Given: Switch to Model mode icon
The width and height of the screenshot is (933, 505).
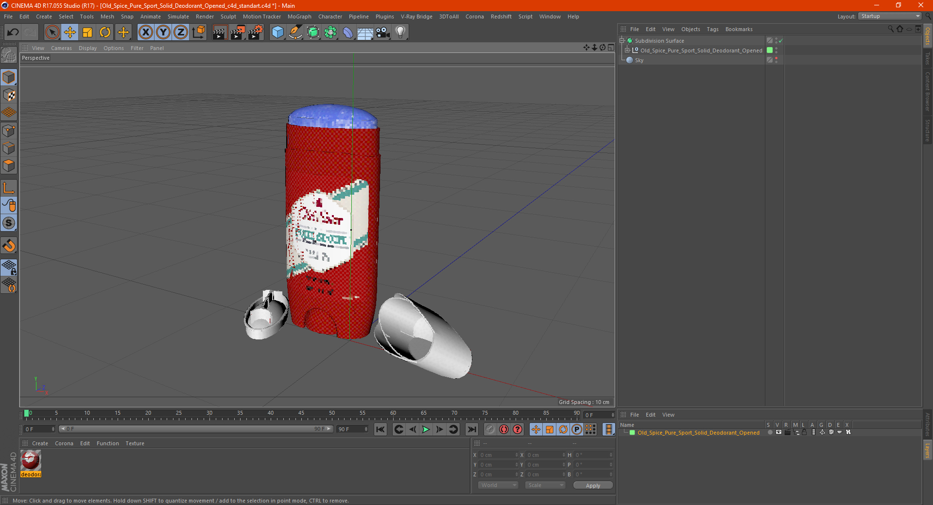Looking at the screenshot, I should [9, 78].
